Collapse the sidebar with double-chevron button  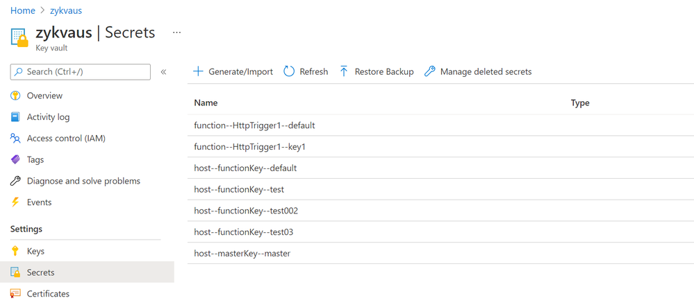(x=164, y=71)
